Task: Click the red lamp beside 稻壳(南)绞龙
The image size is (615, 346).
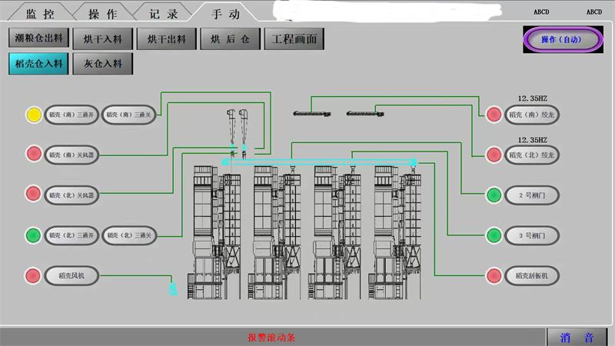Action: tap(494, 115)
